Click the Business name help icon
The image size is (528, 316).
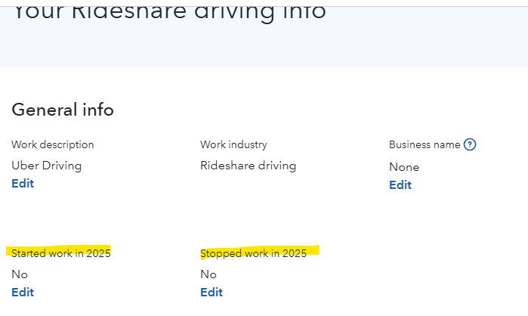point(470,144)
